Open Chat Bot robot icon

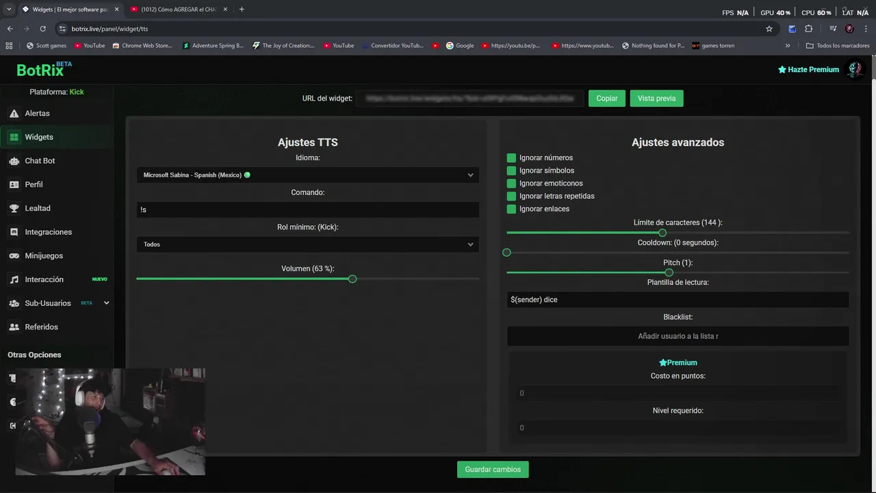coord(14,161)
